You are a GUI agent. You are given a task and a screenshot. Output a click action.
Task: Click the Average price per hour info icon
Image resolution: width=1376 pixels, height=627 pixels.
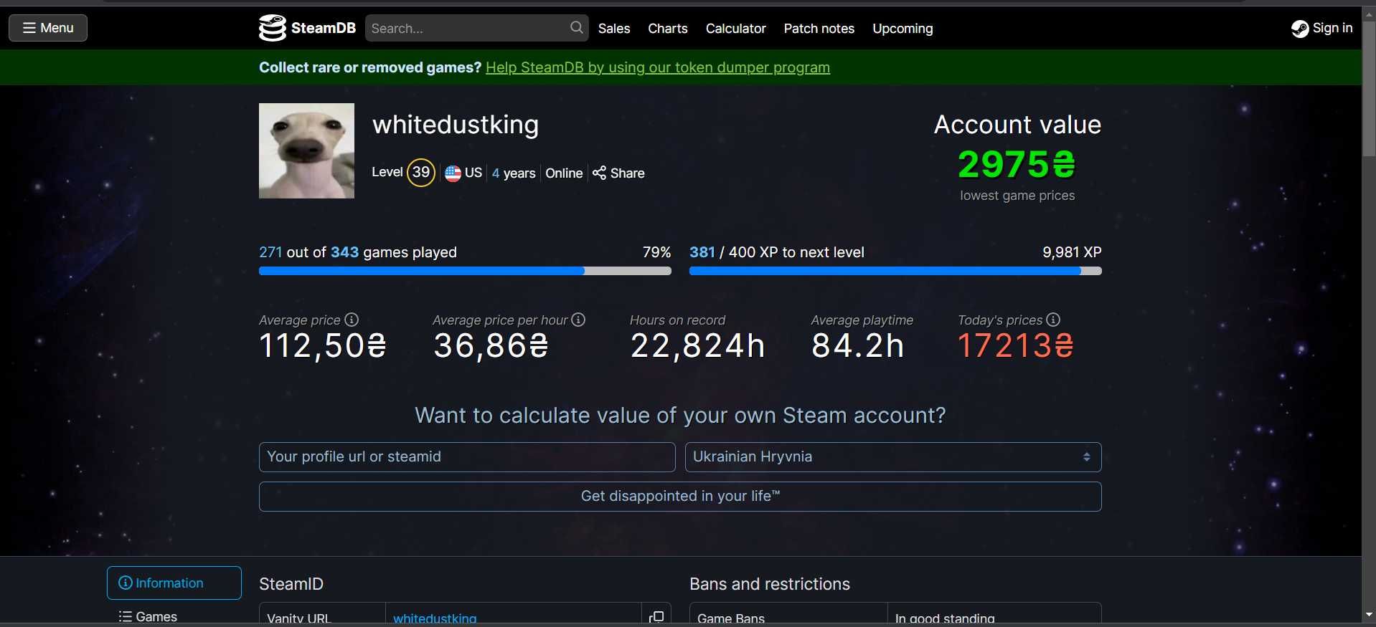578,320
